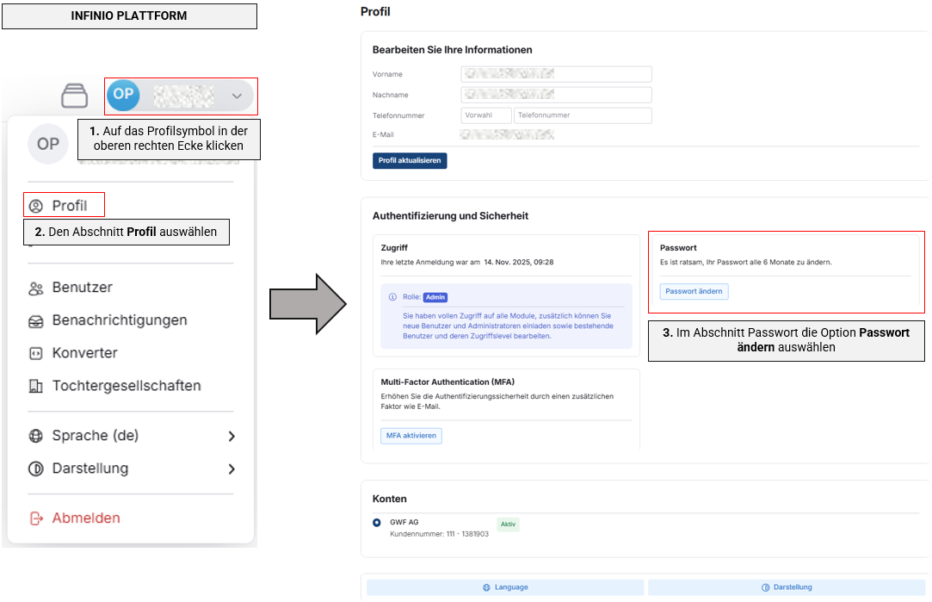932x602 pixels.
Task: Click the MFA aktivieren button
Action: click(411, 436)
